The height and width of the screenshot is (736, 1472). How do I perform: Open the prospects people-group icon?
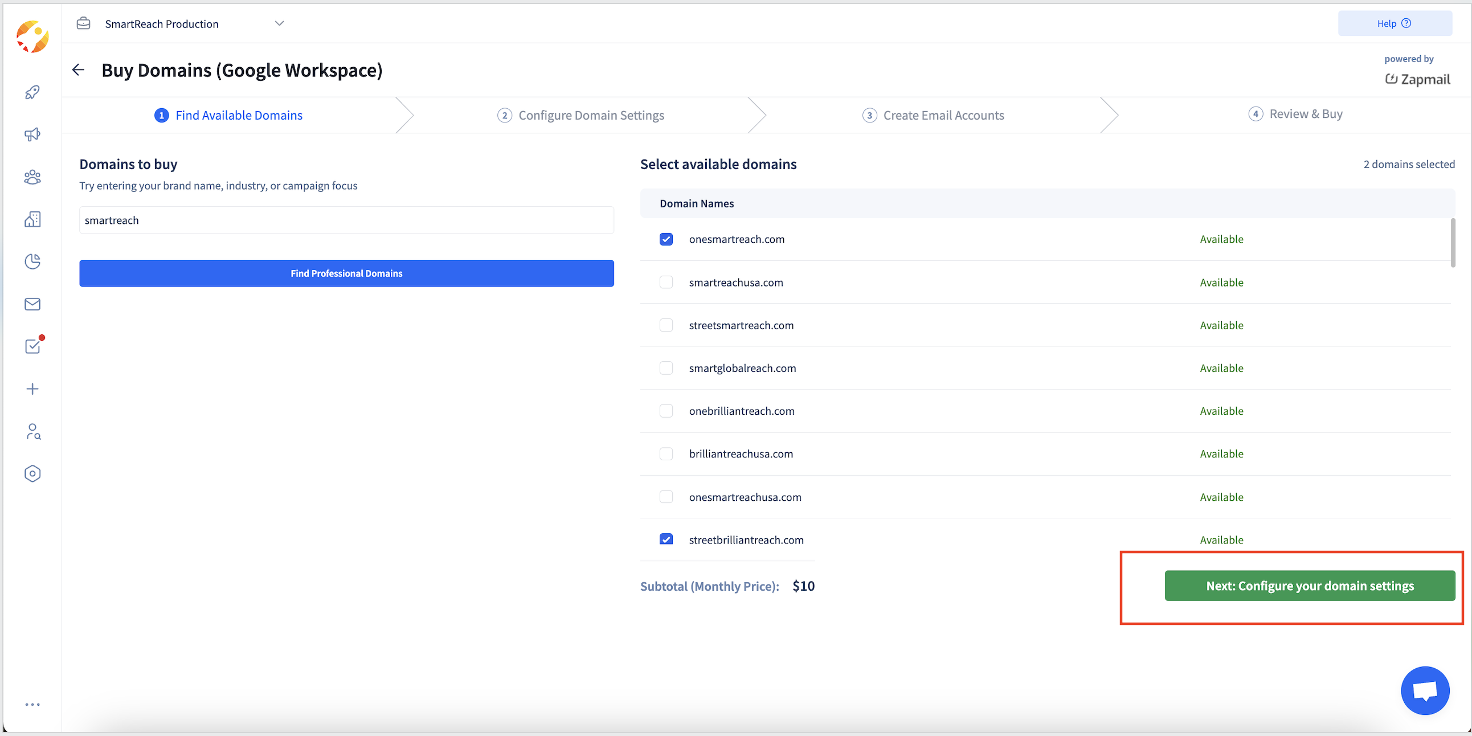pyautogui.click(x=32, y=177)
